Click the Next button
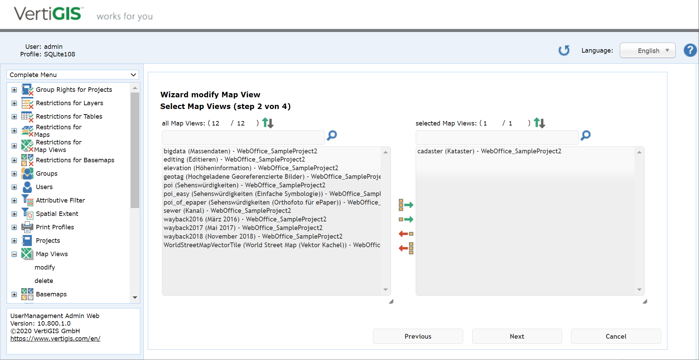Screen dimensions: 699x360 point(517,336)
